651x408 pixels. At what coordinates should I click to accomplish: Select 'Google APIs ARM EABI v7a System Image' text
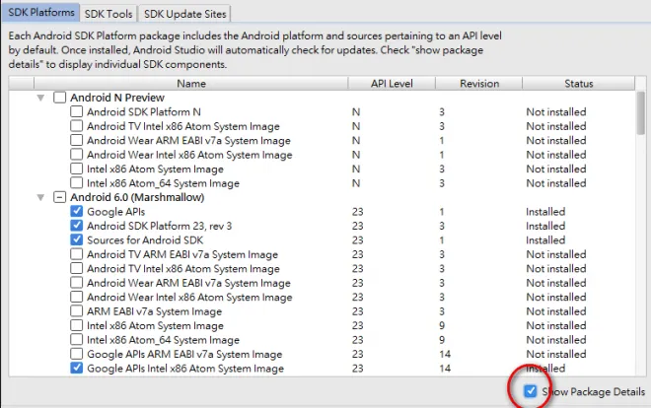click(x=184, y=354)
